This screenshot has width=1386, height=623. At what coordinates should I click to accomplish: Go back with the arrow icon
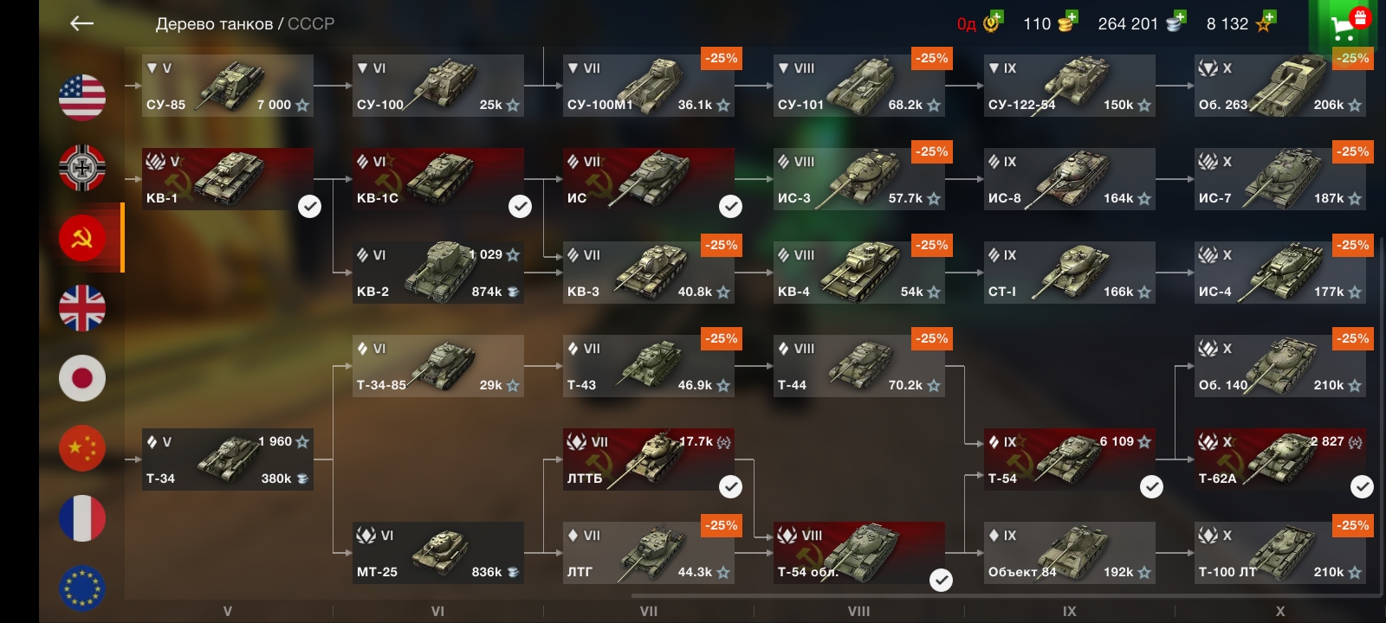tap(81, 23)
